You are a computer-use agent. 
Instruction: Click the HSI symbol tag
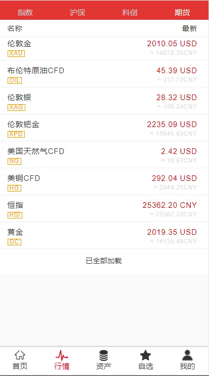(x=15, y=215)
